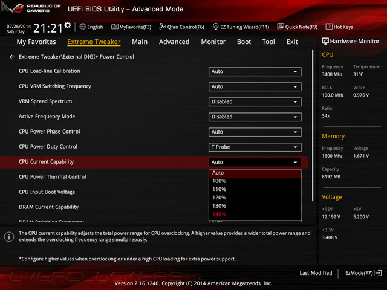The height and width of the screenshot is (290, 387).
Task: Open MyFavorite(F3) shortcut
Action: [x=131, y=27]
